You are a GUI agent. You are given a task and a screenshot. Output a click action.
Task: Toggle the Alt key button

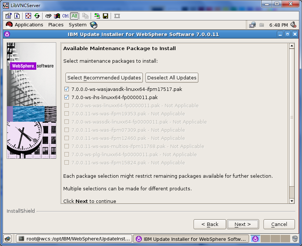74,16
